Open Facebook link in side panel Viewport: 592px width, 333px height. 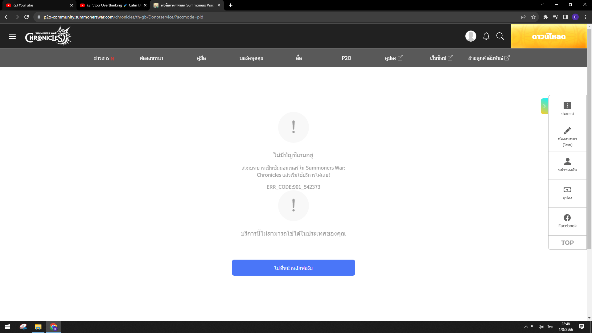pyautogui.click(x=567, y=221)
